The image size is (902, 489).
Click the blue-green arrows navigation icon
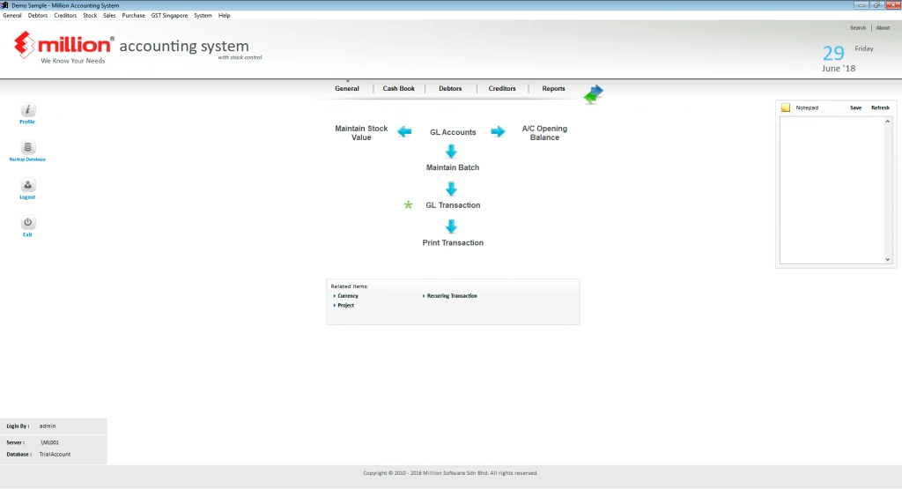[x=594, y=94]
